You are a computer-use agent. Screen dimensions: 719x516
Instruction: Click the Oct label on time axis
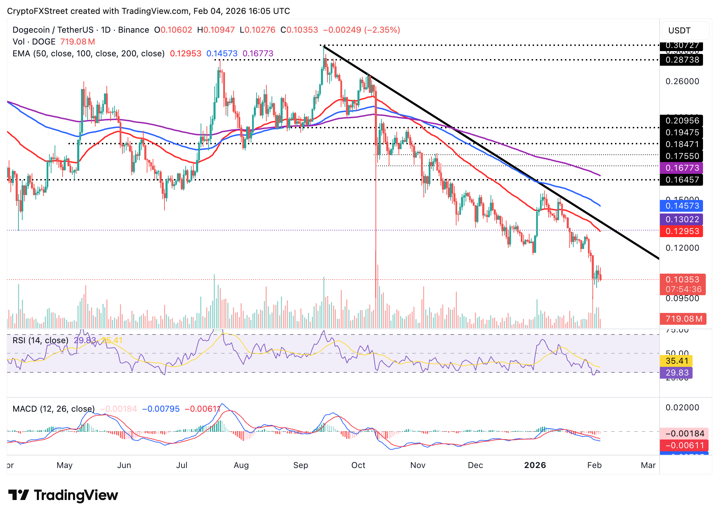(x=358, y=465)
